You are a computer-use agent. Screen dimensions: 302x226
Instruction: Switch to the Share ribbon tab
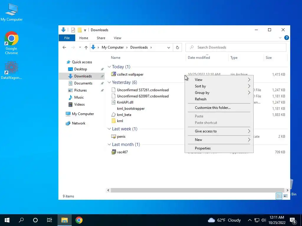[x=101, y=38]
